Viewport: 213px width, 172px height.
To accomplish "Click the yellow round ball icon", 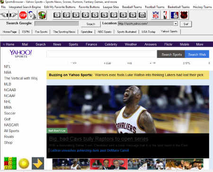I will click(x=24, y=163).
